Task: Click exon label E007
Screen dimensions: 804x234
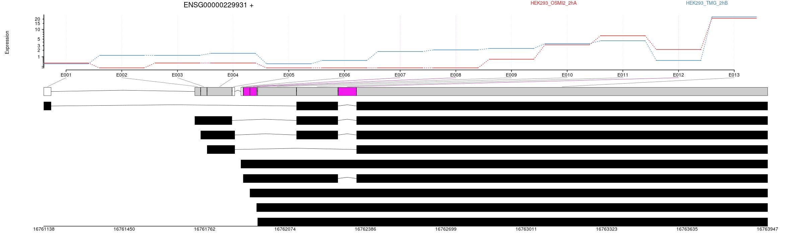Action: tap(400, 75)
